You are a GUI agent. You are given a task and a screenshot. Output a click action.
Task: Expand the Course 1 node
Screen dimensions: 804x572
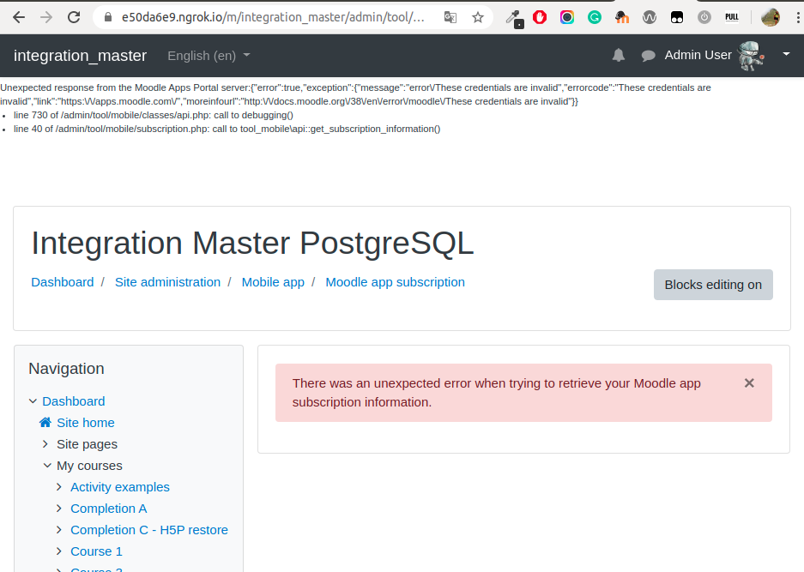point(59,551)
